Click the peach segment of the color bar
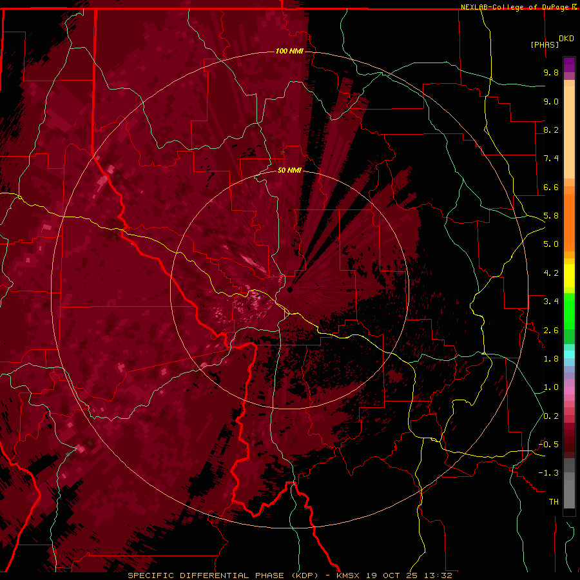The width and height of the screenshot is (580, 580). point(569,132)
